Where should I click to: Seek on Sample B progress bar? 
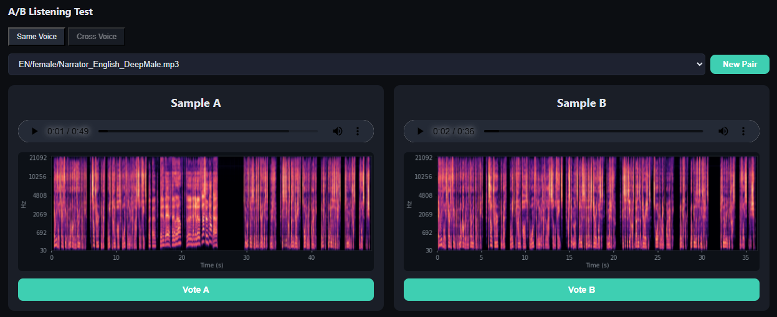(x=593, y=131)
